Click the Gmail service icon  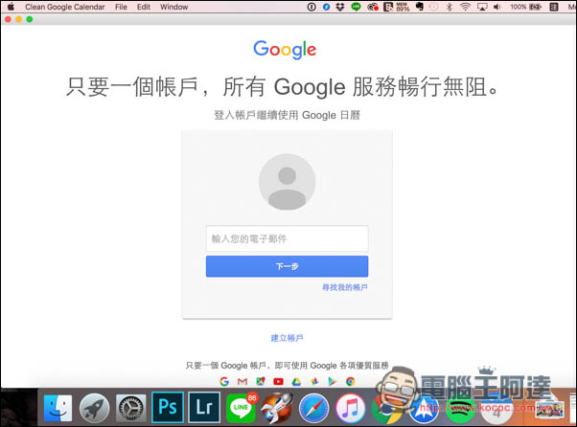(242, 381)
